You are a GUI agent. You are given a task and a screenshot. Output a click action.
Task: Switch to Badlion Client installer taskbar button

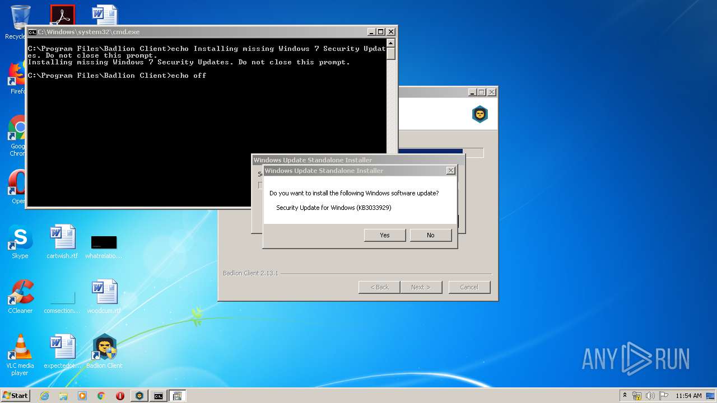[x=139, y=396]
